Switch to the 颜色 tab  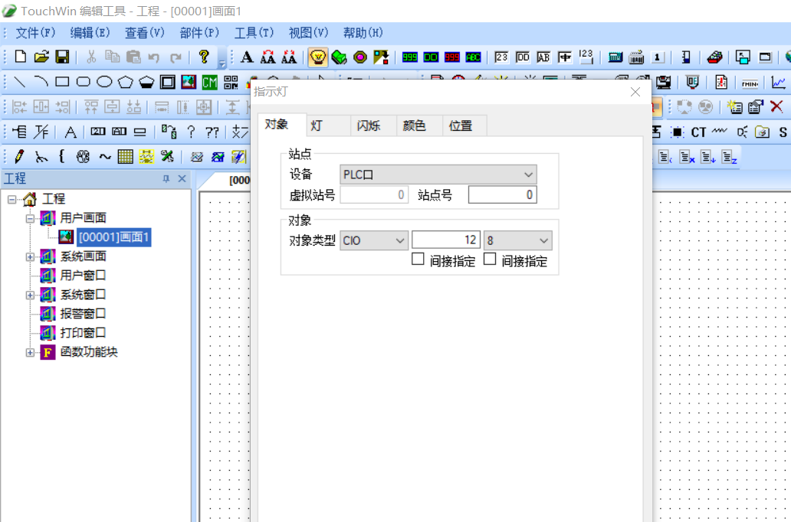pos(415,126)
